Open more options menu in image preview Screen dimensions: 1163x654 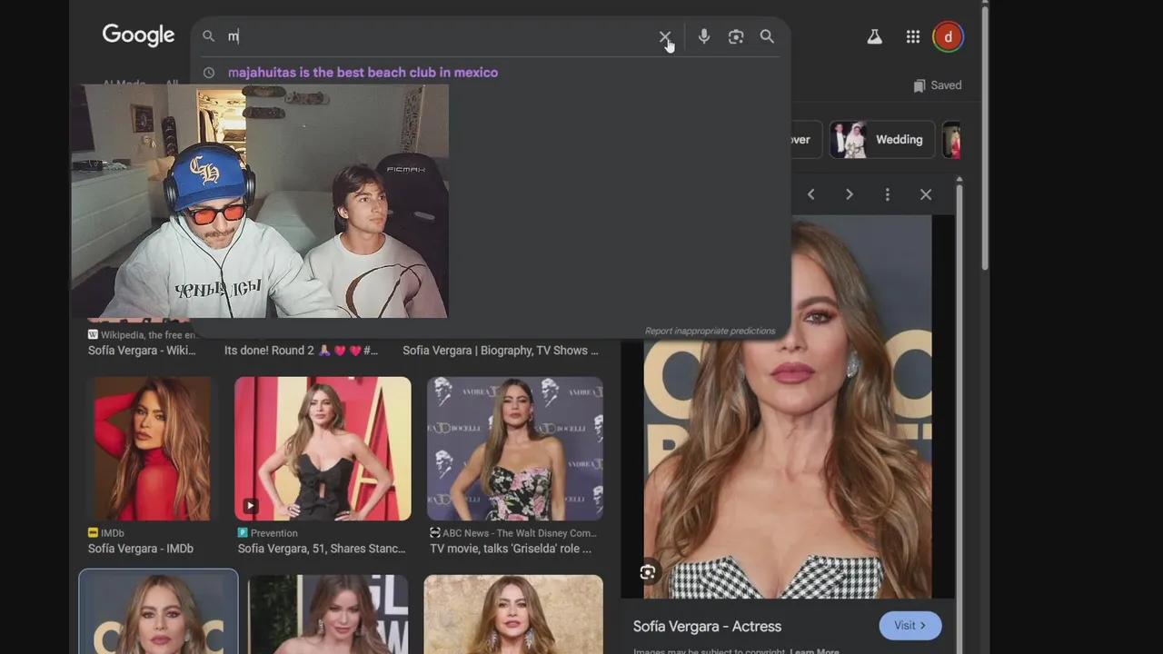click(887, 194)
